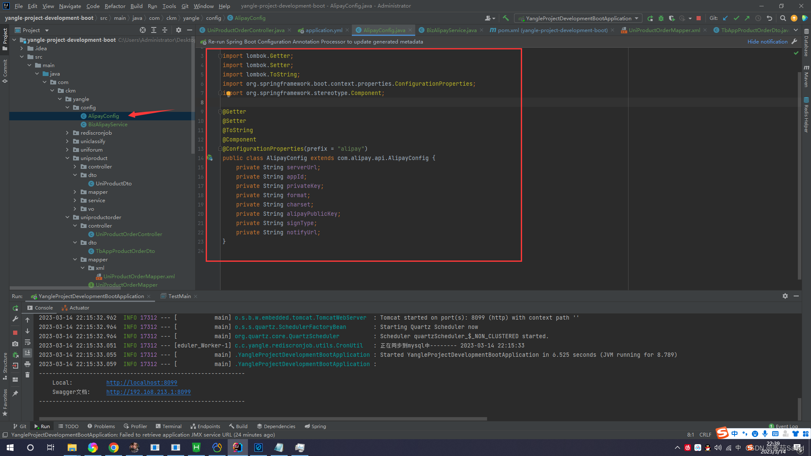Hide the Project tool window

(190, 30)
